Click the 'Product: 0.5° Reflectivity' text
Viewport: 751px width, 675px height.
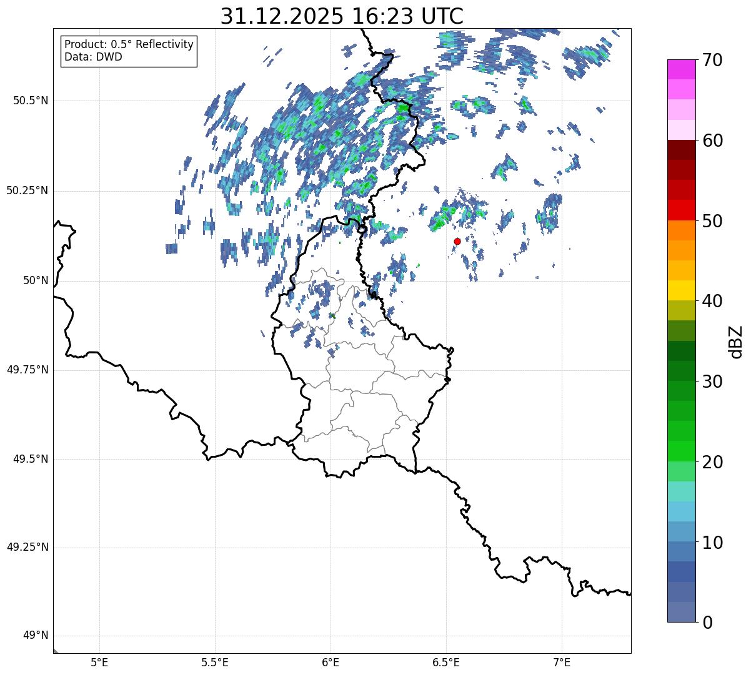tap(129, 45)
